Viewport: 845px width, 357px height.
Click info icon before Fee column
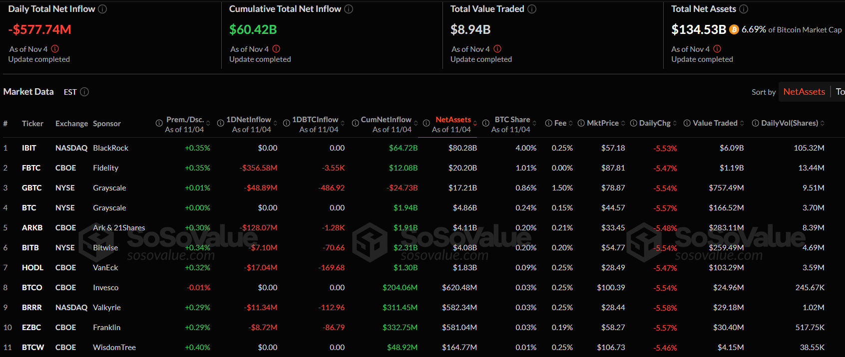548,123
